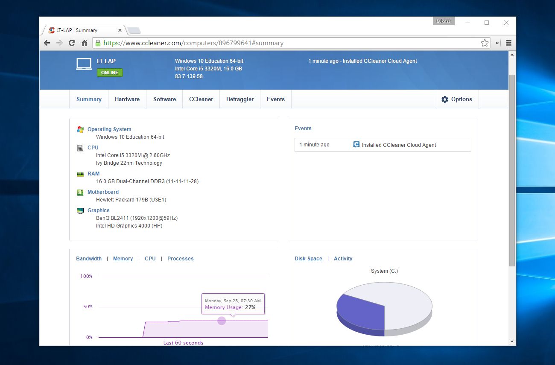Screen dimensions: 555x365
Task: Open the RAM link
Action: pyautogui.click(x=93, y=174)
